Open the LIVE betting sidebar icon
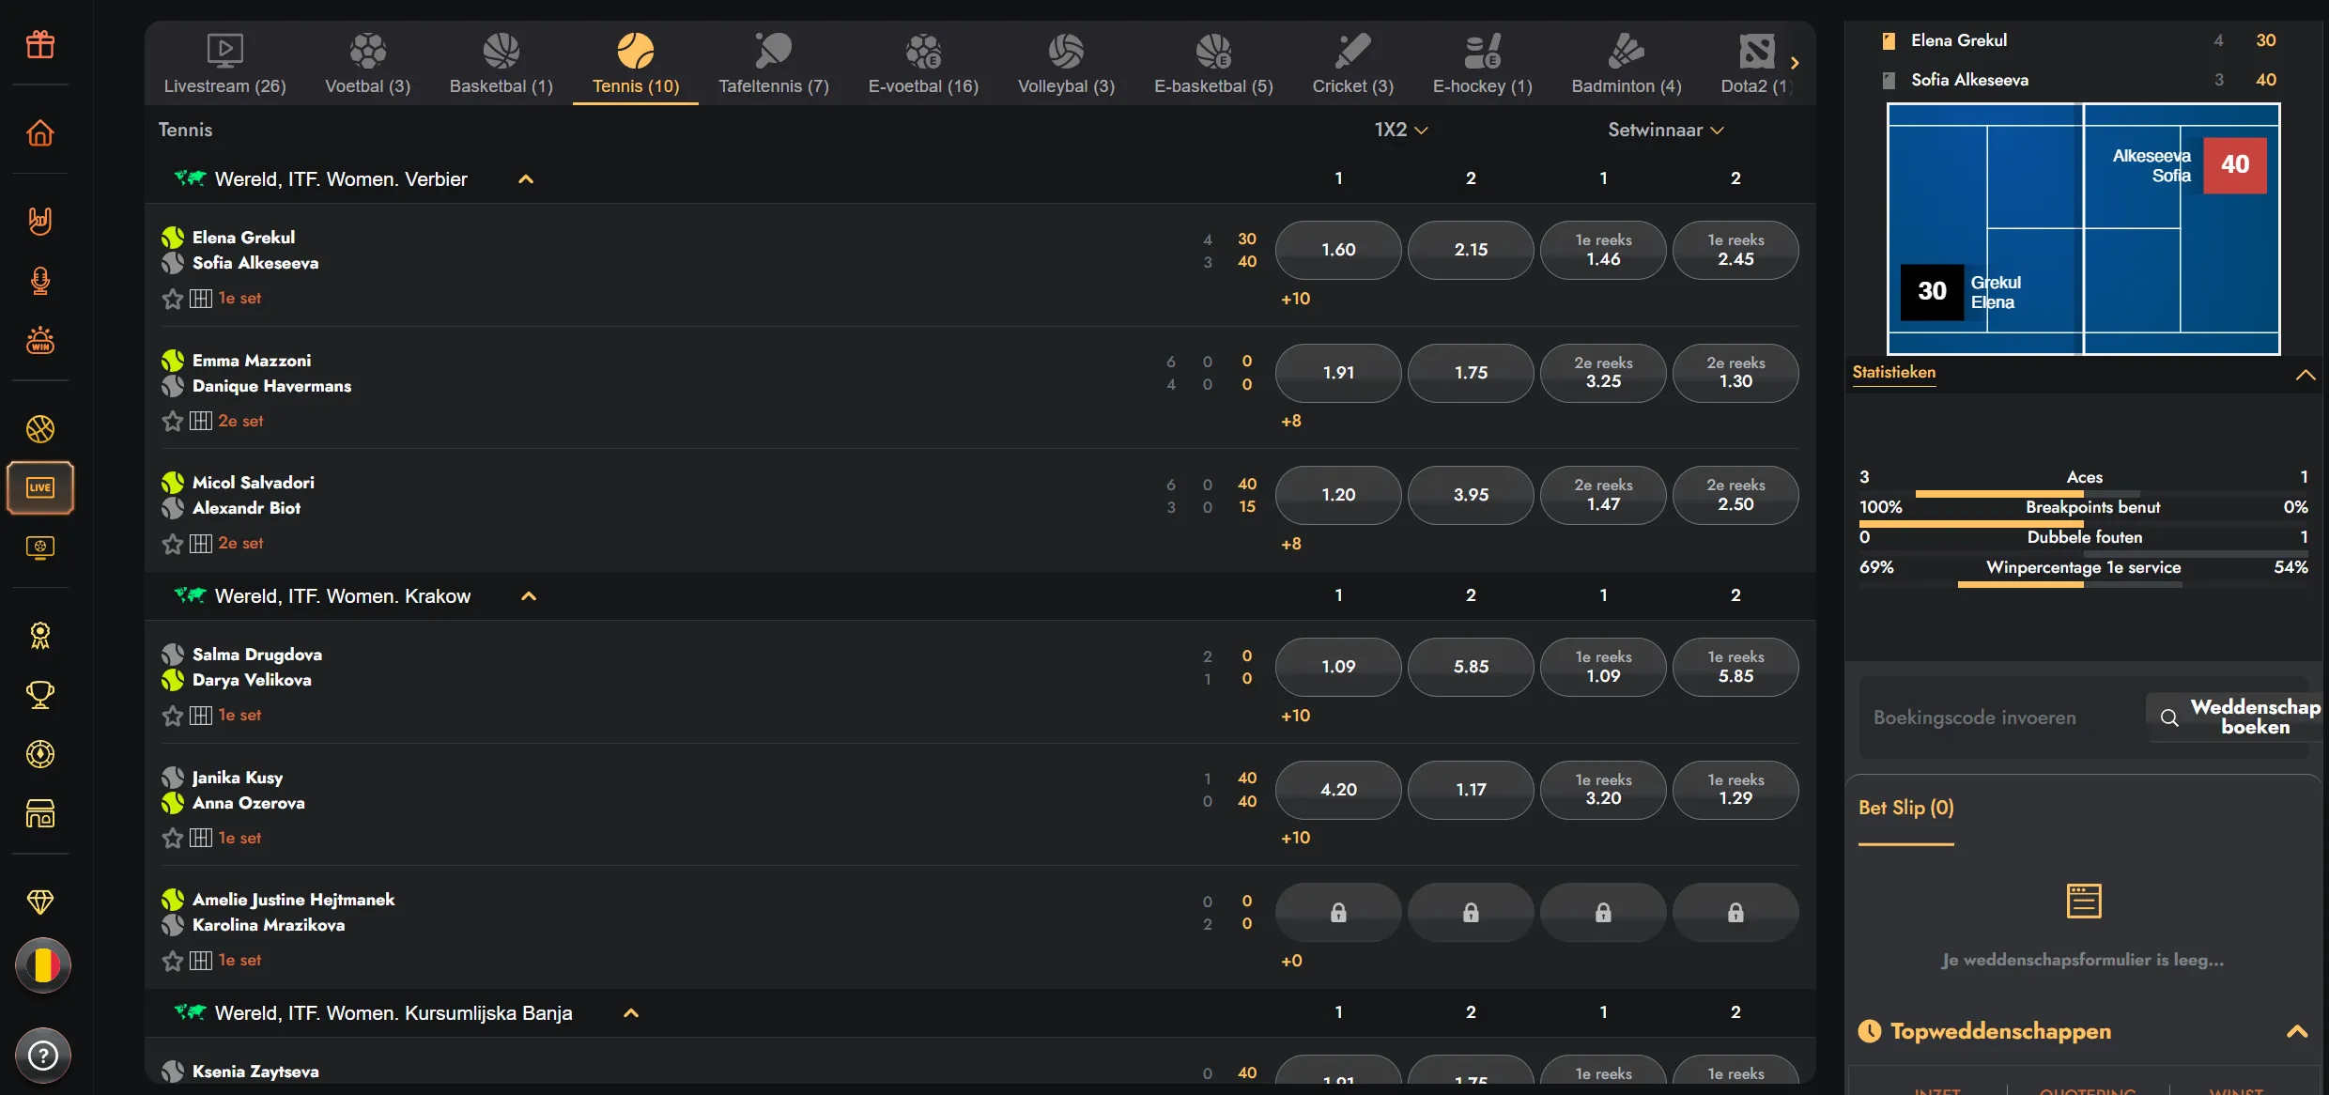 (x=40, y=487)
